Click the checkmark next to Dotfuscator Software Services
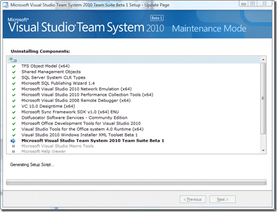This screenshot has width=277, height=212. click(14, 118)
